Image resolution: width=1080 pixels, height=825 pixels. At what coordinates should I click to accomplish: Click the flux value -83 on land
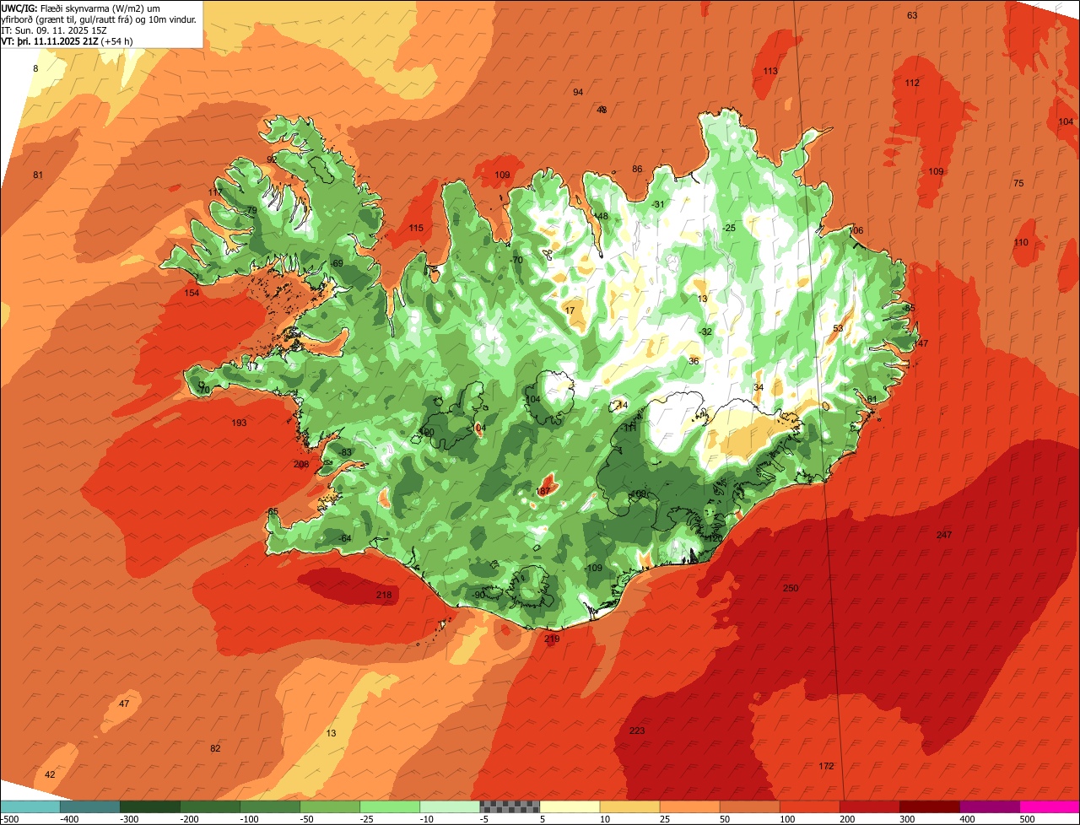(x=345, y=452)
